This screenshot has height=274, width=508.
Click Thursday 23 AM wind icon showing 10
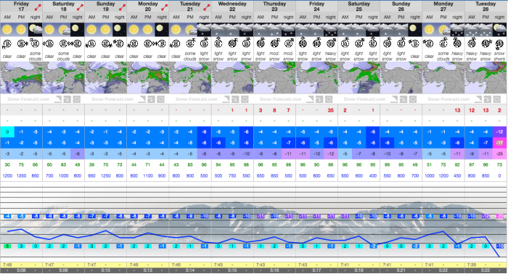tap(261, 43)
